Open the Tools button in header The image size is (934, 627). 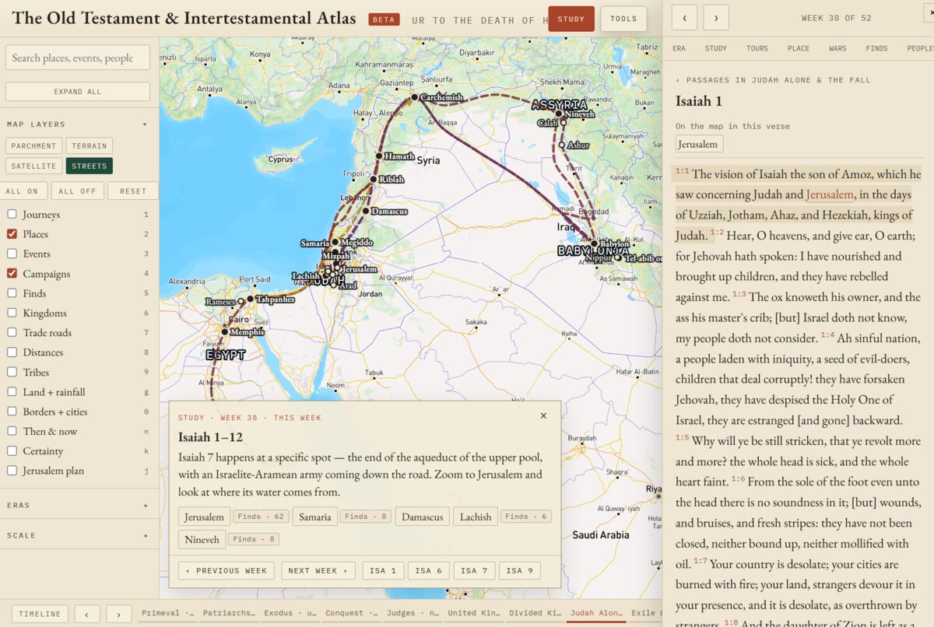coord(623,19)
